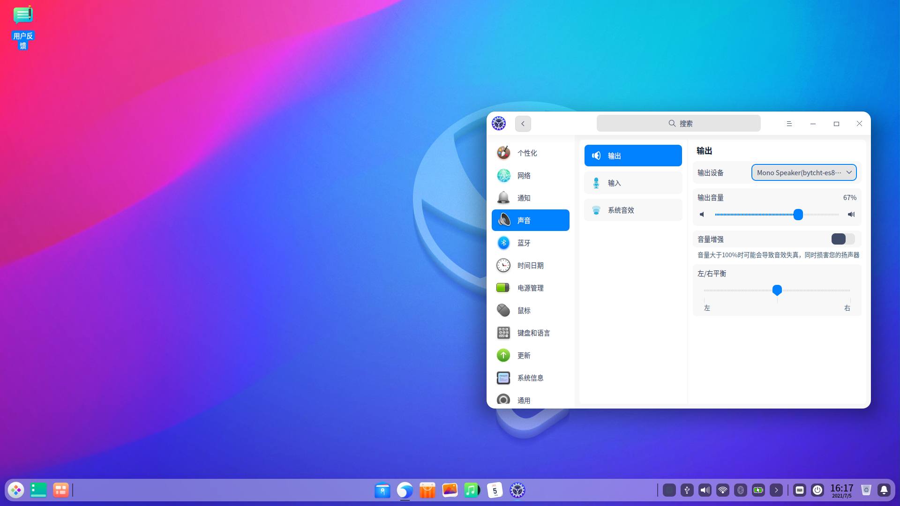This screenshot has width=900, height=506.
Task: Click the maximum volume speaker icon
Action: [x=851, y=215]
